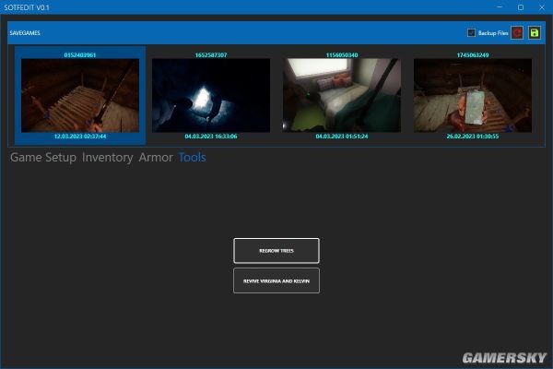Toggle the Backup Files checkbox
Image resolution: width=553 pixels, height=369 pixels.
(471, 33)
